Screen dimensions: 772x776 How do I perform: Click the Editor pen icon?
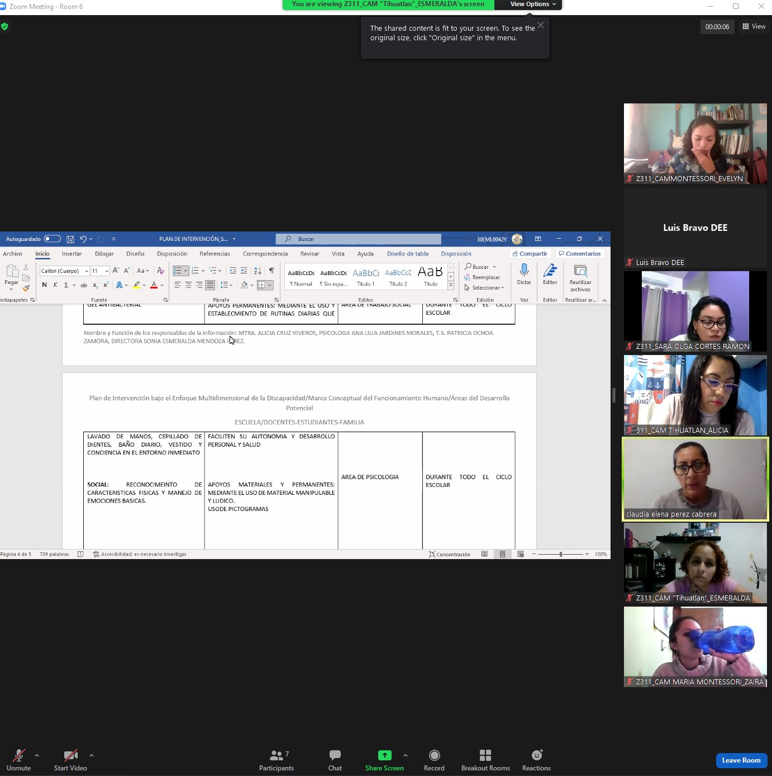(x=550, y=271)
